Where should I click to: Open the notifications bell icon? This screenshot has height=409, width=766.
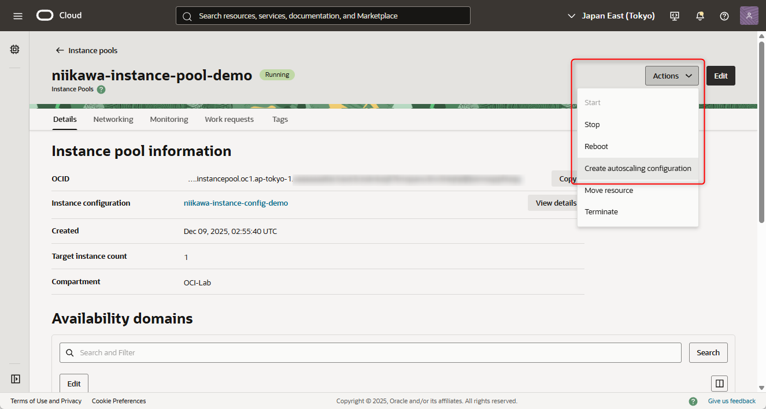click(700, 16)
